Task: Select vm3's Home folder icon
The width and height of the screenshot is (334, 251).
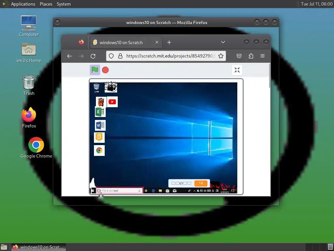Action: pos(29,53)
